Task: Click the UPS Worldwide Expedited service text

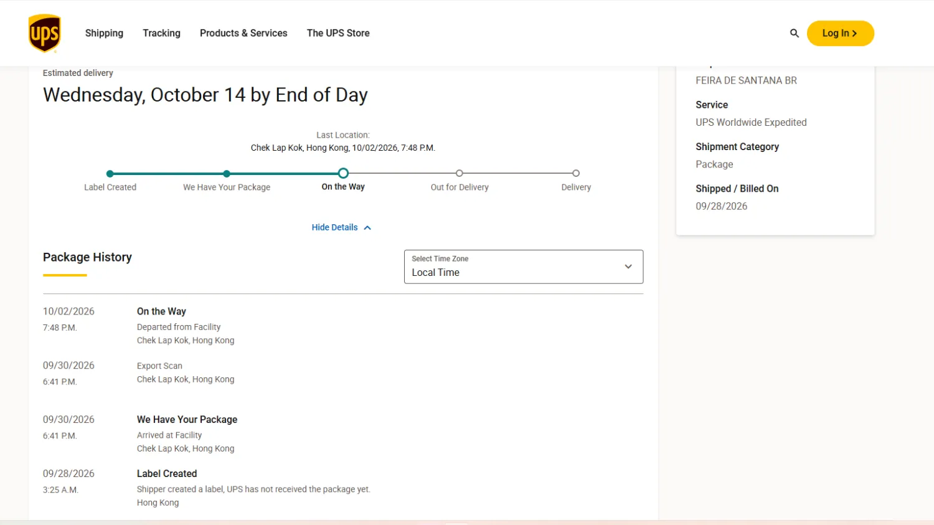Action: (751, 123)
